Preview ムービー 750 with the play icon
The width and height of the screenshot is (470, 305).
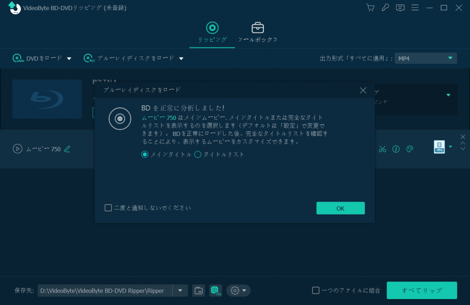pos(17,149)
